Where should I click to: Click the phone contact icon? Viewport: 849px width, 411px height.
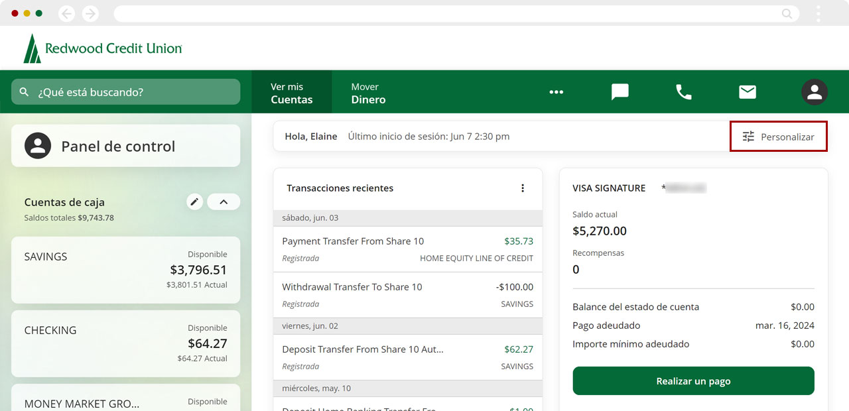coord(683,92)
